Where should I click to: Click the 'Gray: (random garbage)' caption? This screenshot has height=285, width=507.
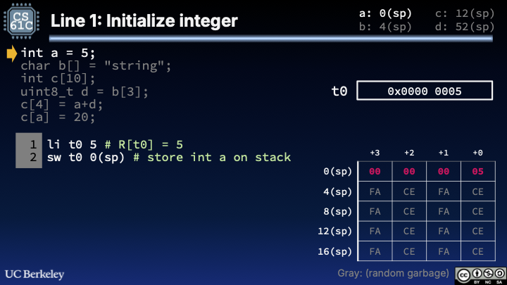tap(393, 273)
